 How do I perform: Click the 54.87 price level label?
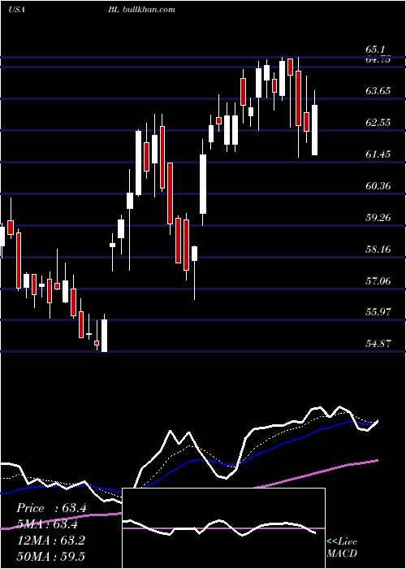click(x=378, y=343)
